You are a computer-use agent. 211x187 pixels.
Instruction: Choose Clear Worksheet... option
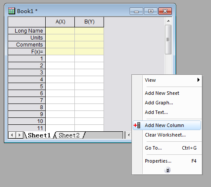pyautogui.click(x=165, y=135)
